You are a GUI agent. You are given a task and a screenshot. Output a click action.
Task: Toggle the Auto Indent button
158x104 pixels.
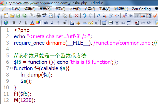pos(143,16)
